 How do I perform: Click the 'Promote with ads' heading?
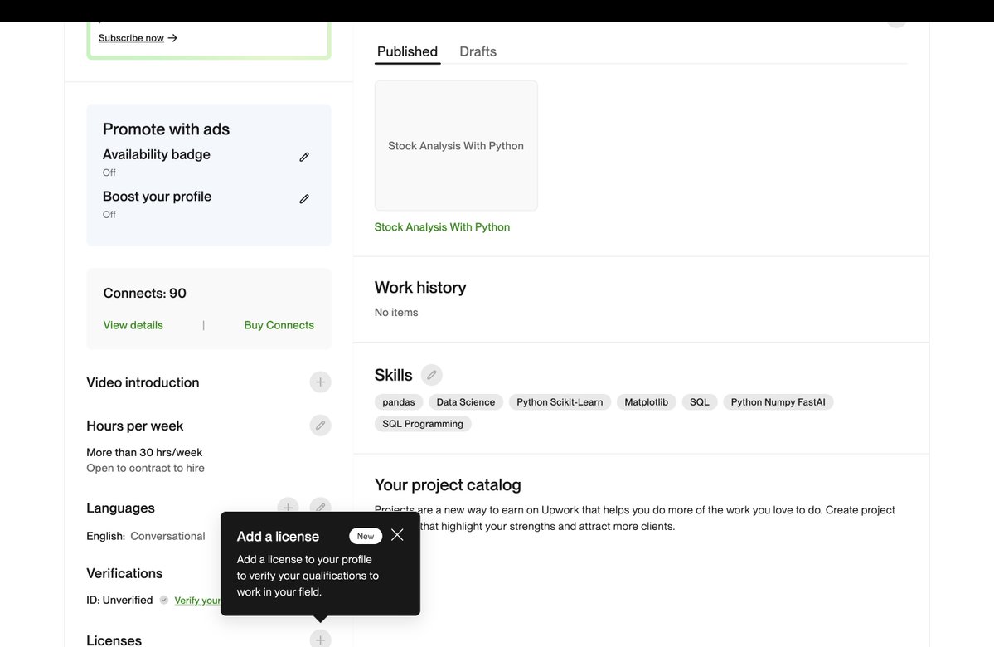(166, 129)
